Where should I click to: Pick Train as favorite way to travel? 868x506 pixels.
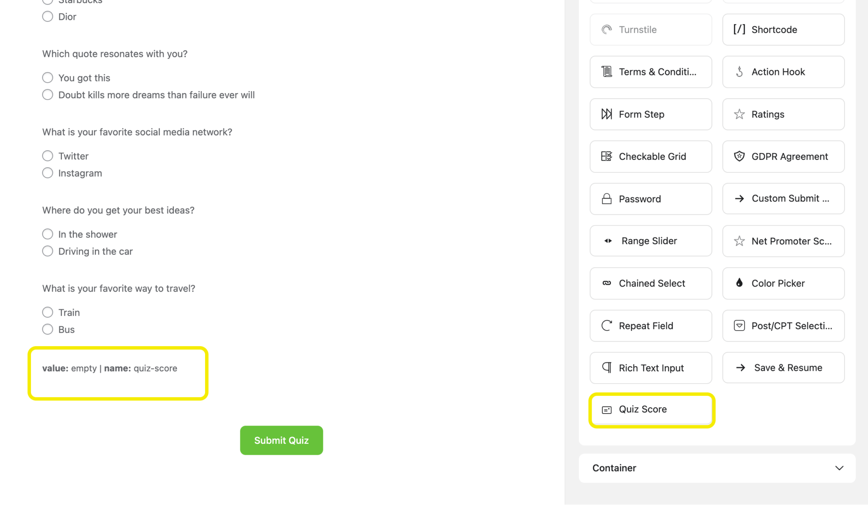[x=47, y=312]
